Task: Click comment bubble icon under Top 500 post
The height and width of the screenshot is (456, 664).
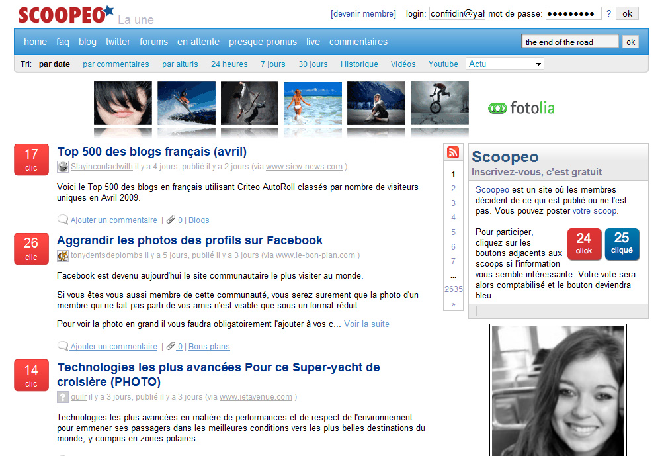Action: [x=63, y=220]
